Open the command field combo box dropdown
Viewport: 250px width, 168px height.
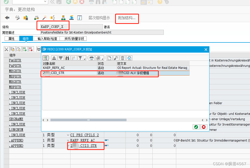(x=45, y=2)
